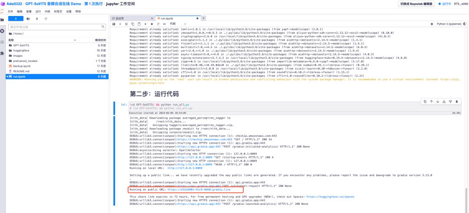Close the 启动页 tab
The image size is (469, 213).
point(152,19)
